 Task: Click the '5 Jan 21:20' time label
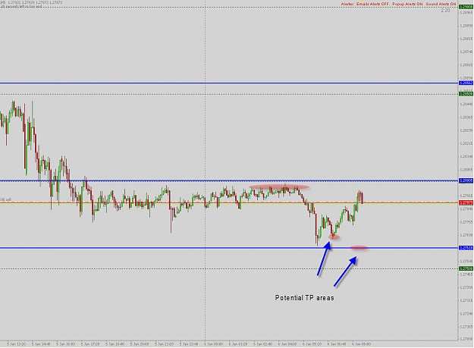(x=164, y=344)
